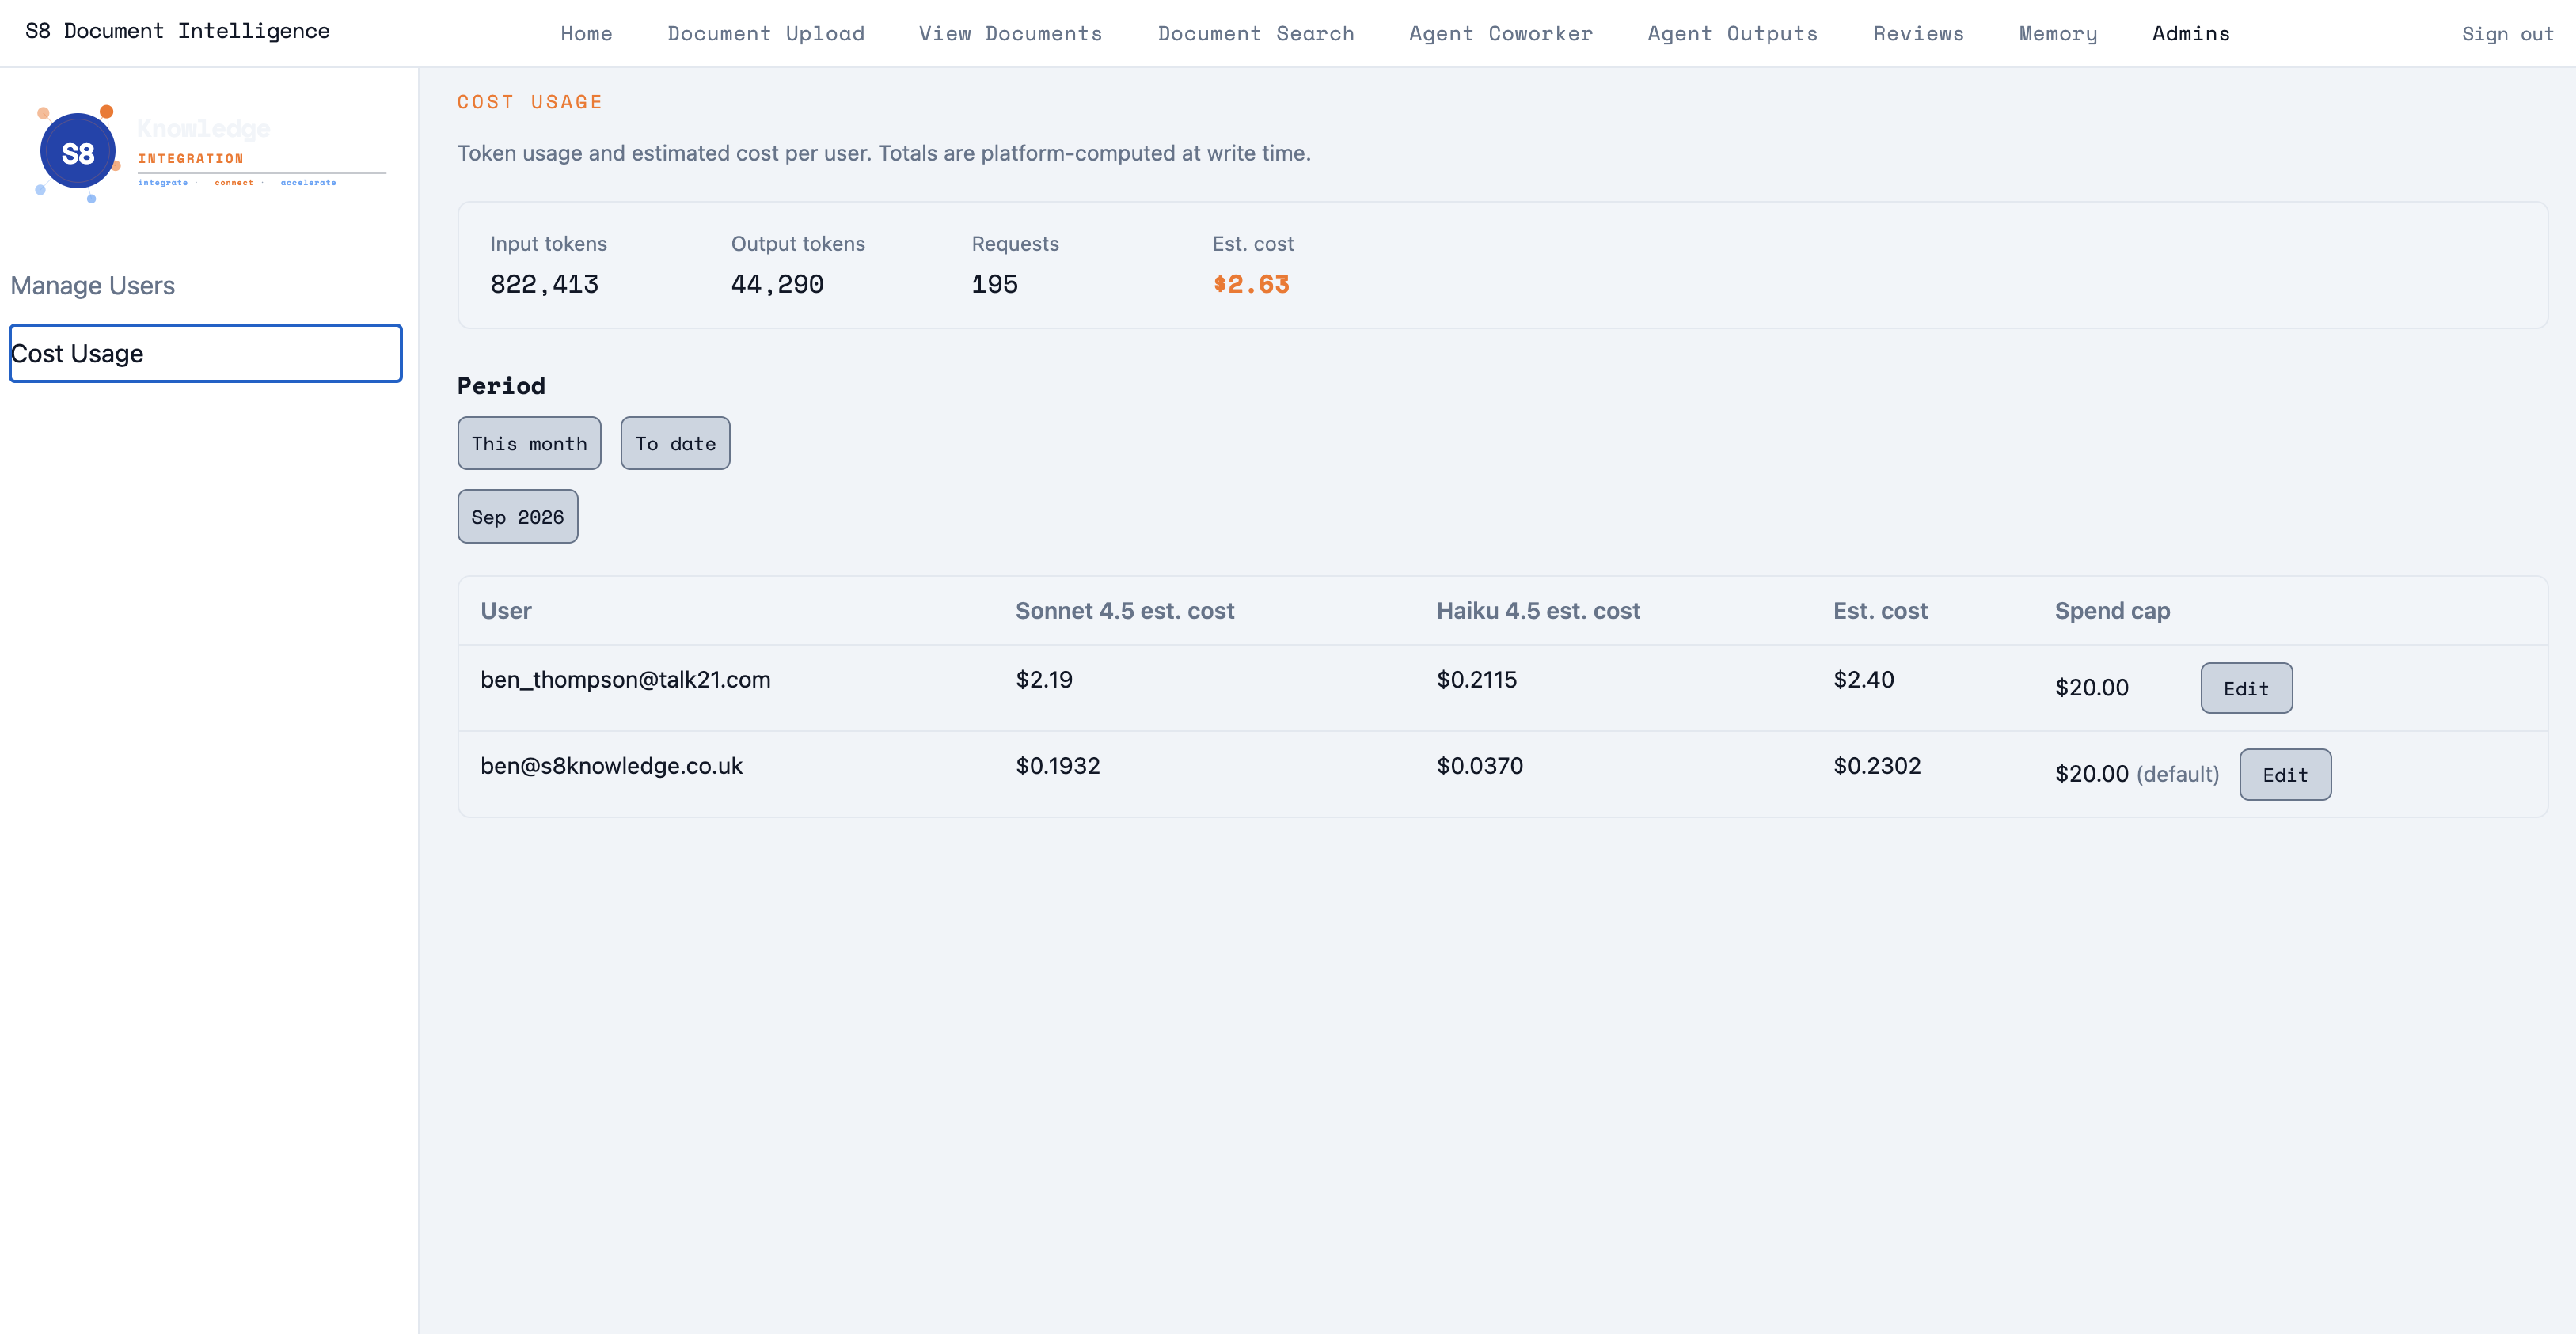The height and width of the screenshot is (1334, 2576).
Task: Click ben_thompson@talk21.com user cell
Action: tap(625, 680)
